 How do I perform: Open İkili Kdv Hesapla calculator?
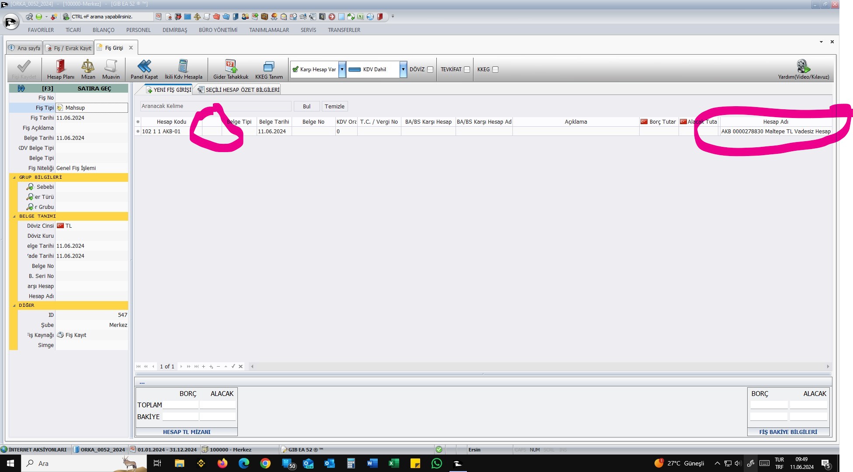click(x=183, y=66)
